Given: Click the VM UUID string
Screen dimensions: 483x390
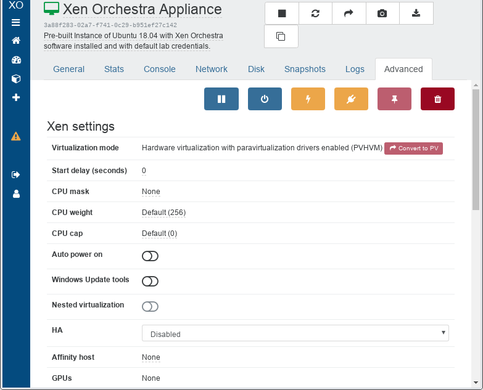Looking at the screenshot, I should (110, 25).
